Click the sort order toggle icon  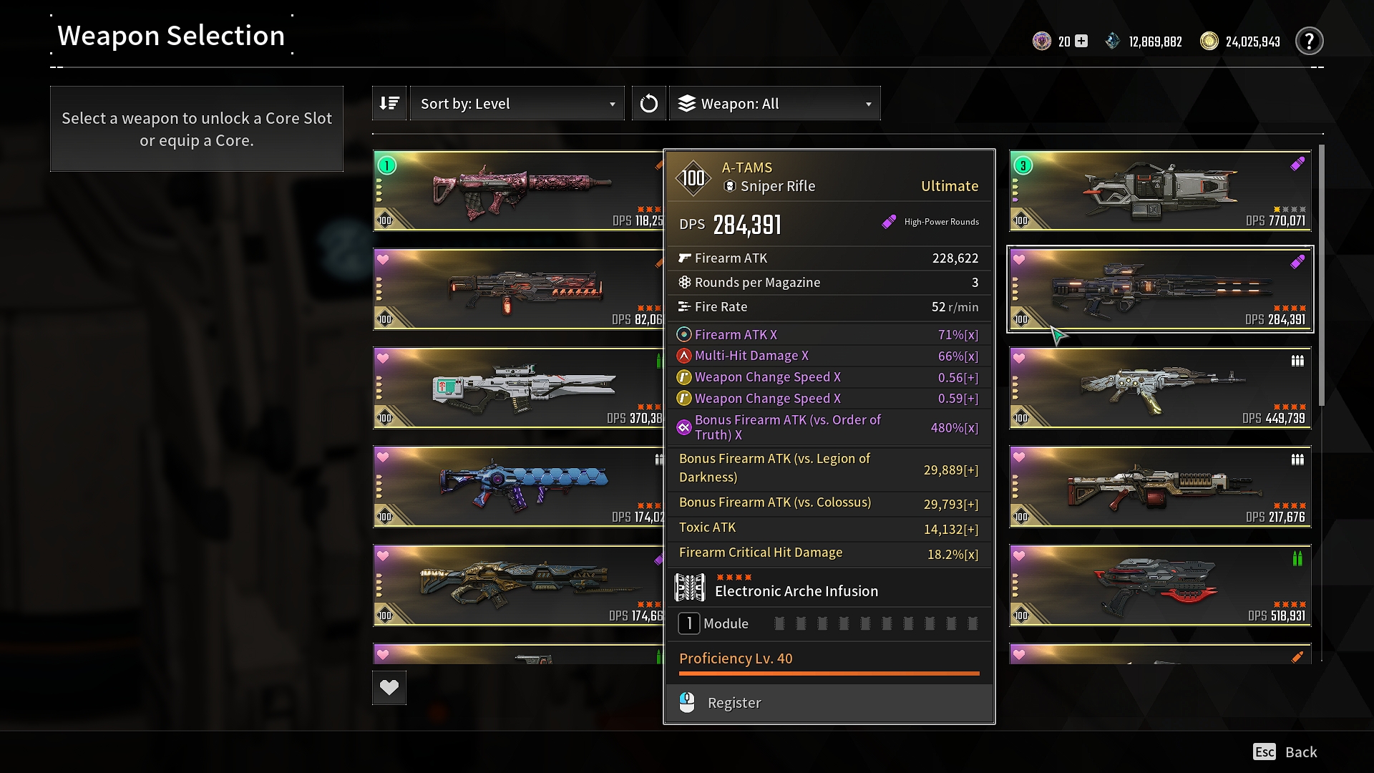389,103
